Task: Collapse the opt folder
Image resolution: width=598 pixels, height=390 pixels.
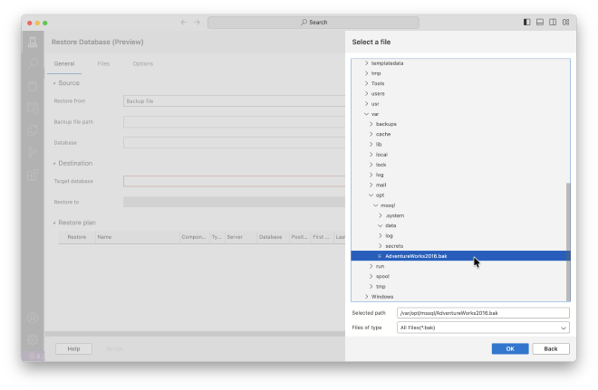Action: 371,195
